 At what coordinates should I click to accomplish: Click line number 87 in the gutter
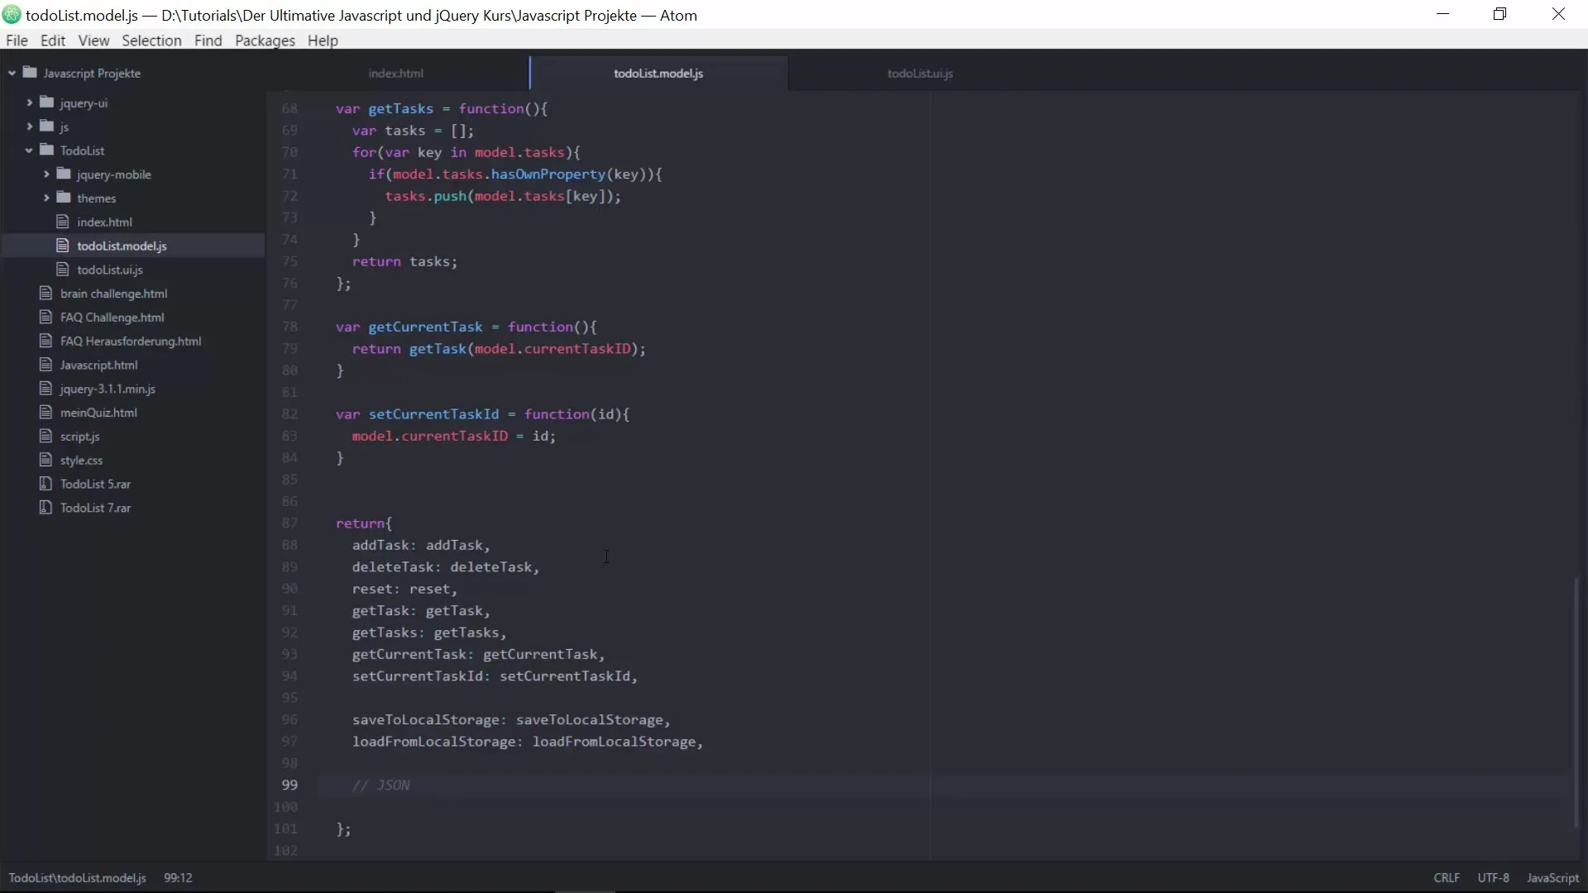[289, 523]
